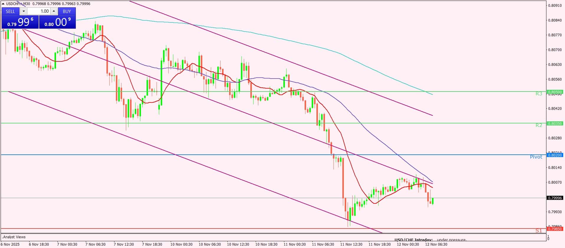Click the 0.79930 price axis value
Viewport: 565px width, 248px height.
555,212
